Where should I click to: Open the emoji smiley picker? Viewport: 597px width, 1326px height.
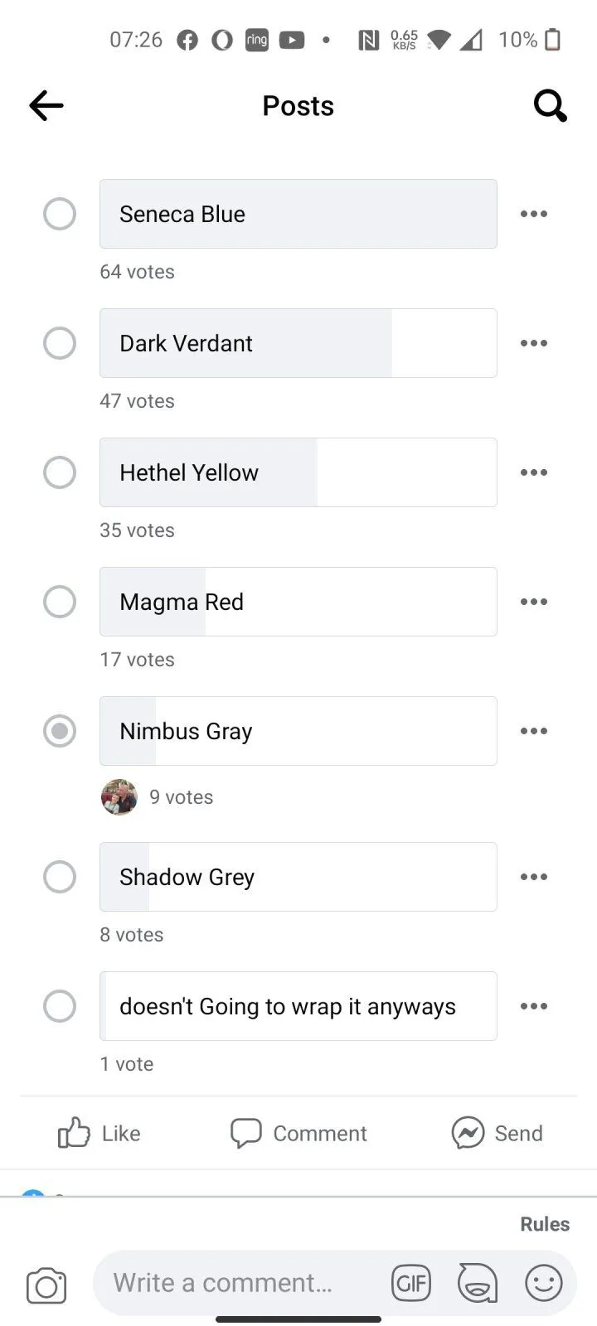544,1284
